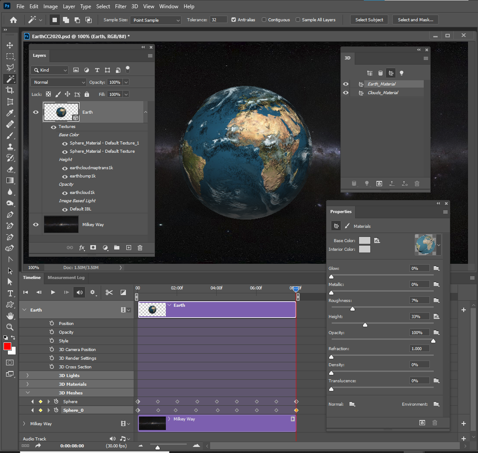Click the scissors icon to split the timeline clip

pos(111,292)
